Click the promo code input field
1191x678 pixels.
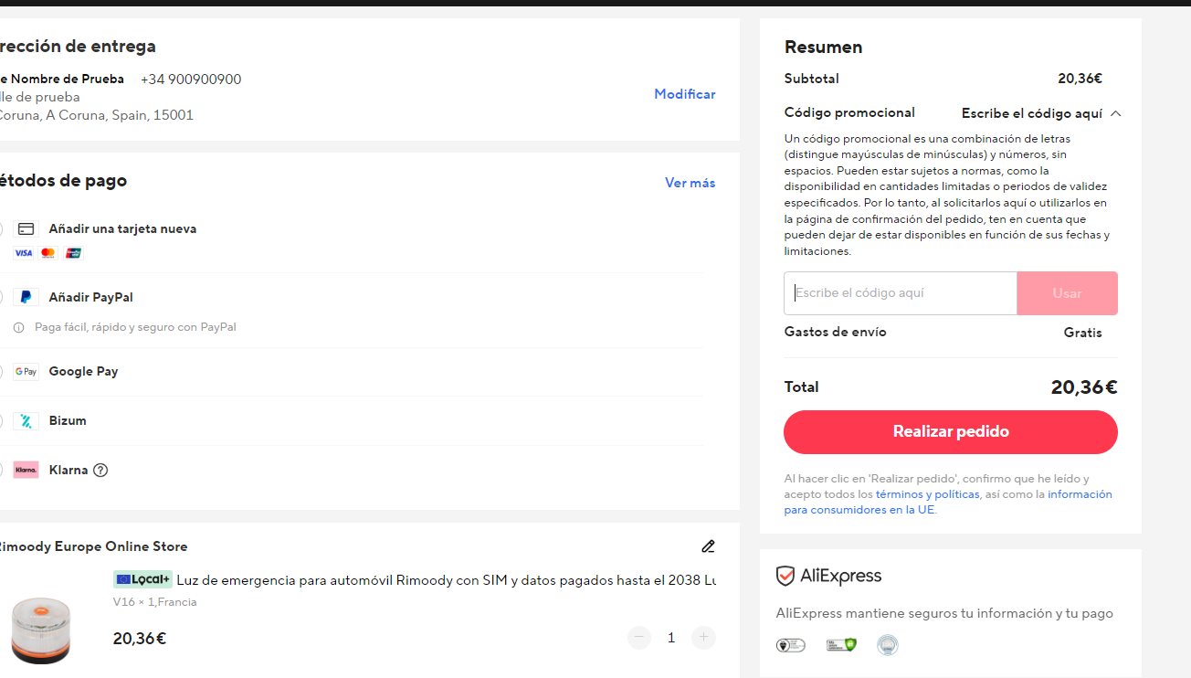click(x=901, y=293)
